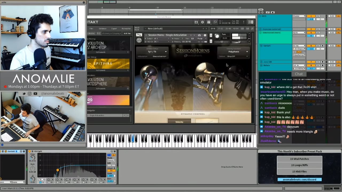The image size is (342, 192).
Task: Click the hot-swap icon on EQ Eight title bar
Action: coord(111,151)
